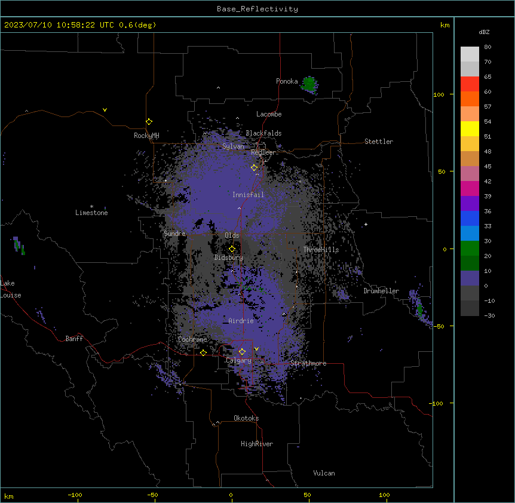Click the Calgary label
The width and height of the screenshot is (515, 503).
coord(238,360)
